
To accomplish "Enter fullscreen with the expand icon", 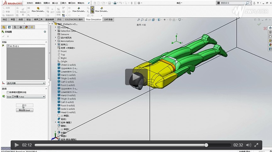I will tap(257, 145).
